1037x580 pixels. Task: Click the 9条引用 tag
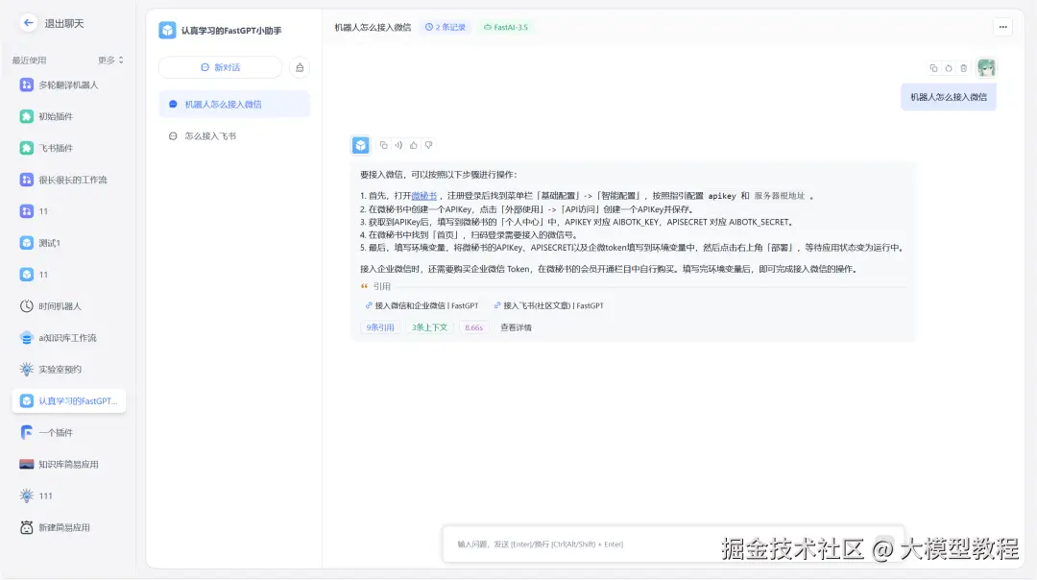pos(380,327)
